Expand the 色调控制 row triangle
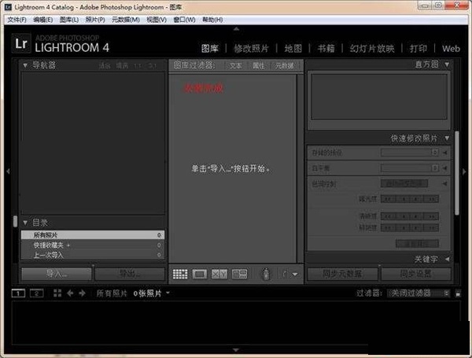472x358 pixels. tap(445, 183)
